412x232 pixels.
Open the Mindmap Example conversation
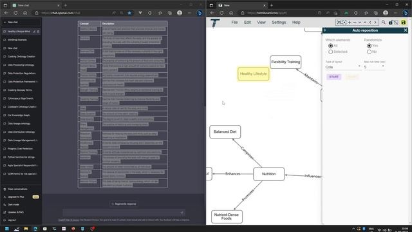pyautogui.click(x=21, y=40)
